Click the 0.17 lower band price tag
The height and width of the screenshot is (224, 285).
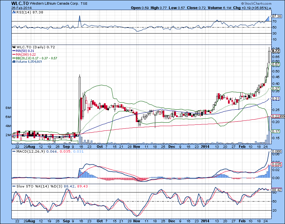(x=276, y=131)
